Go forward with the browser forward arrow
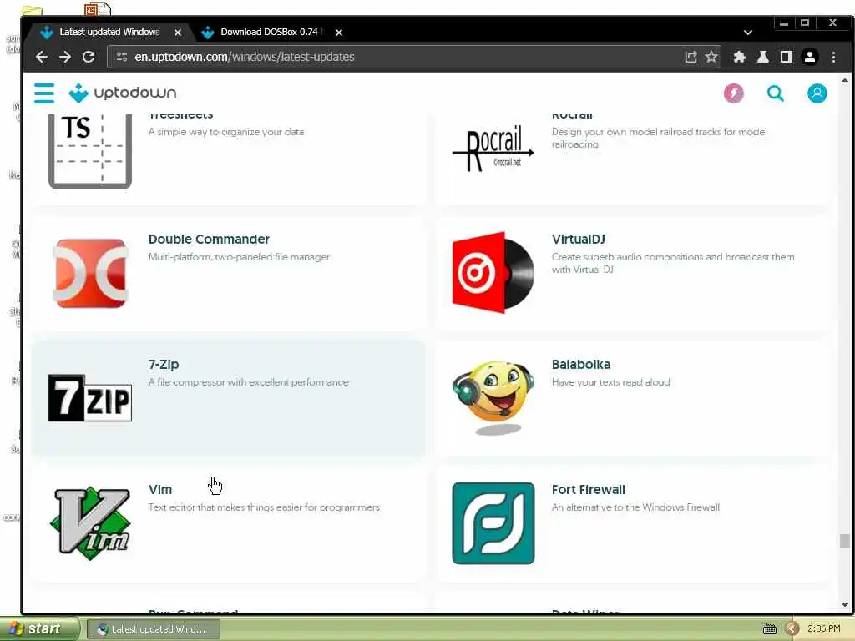855x641 pixels. (65, 57)
